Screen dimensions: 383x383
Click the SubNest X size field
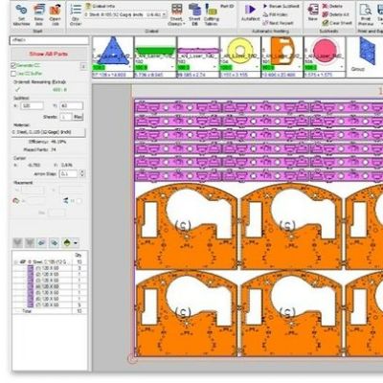pos(33,105)
